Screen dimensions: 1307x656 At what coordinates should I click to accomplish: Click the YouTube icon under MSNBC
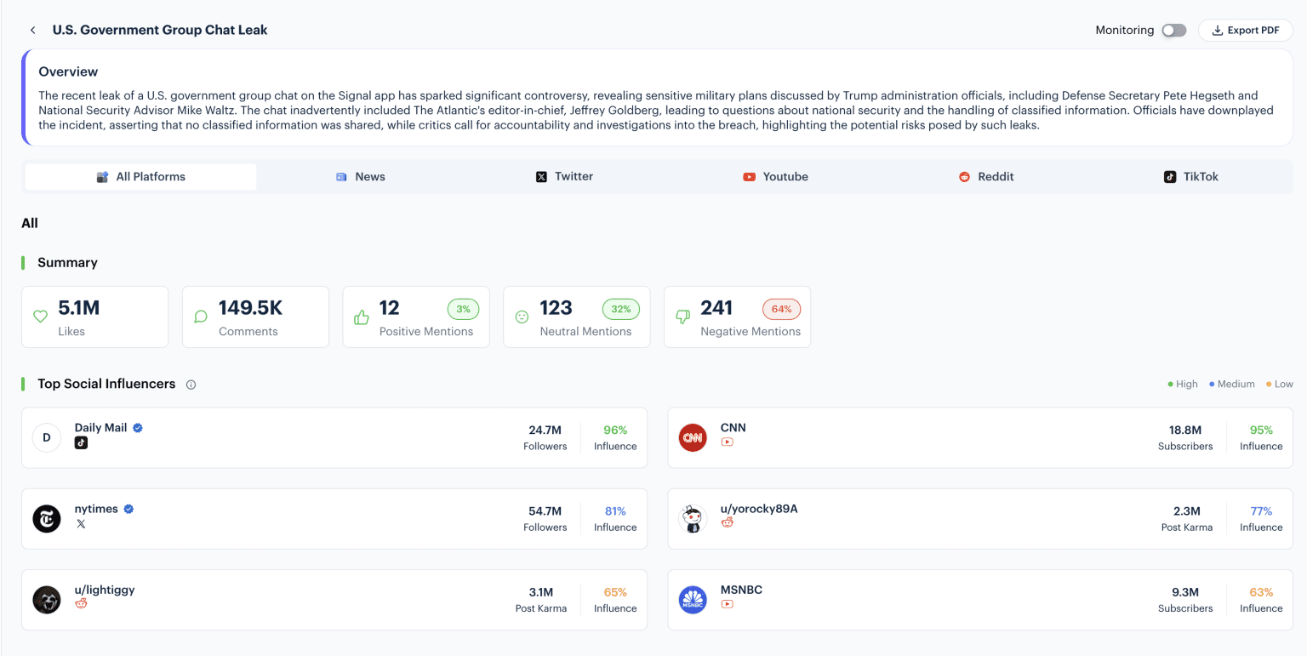[x=728, y=605]
